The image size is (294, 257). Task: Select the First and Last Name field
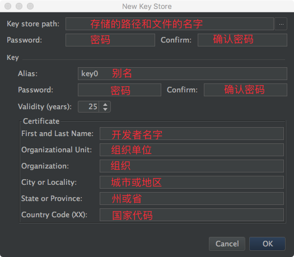[x=192, y=133]
